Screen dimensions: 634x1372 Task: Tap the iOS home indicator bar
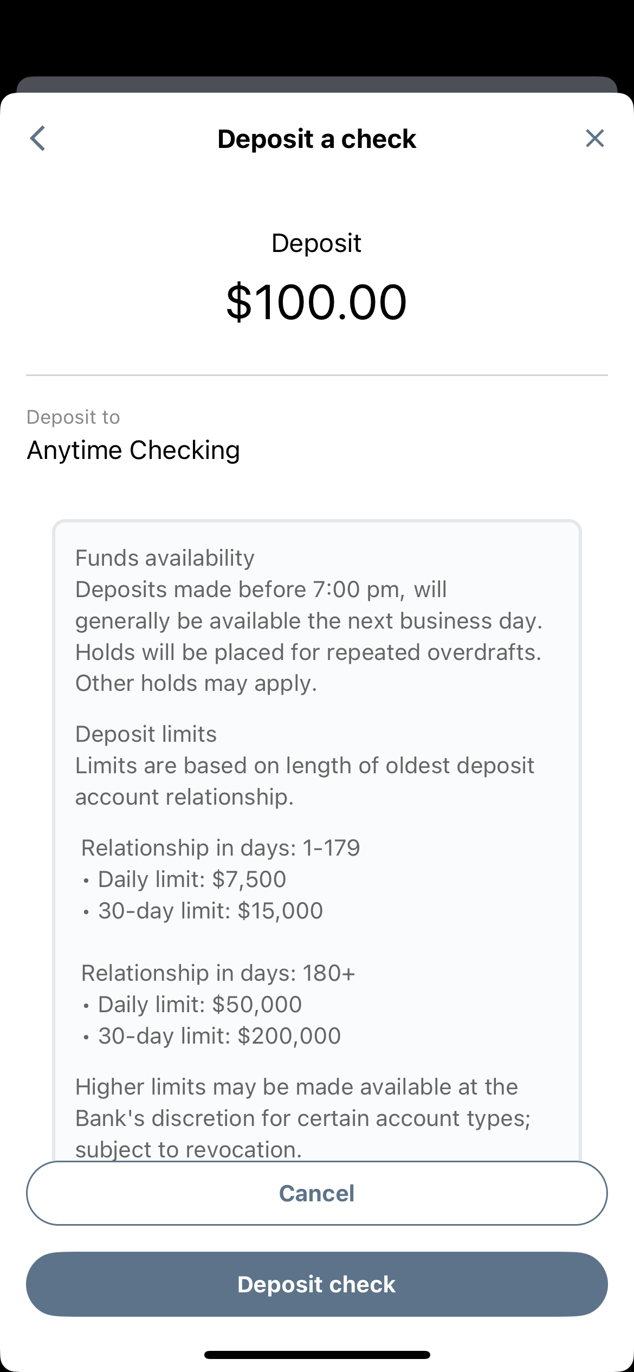[317, 1355]
